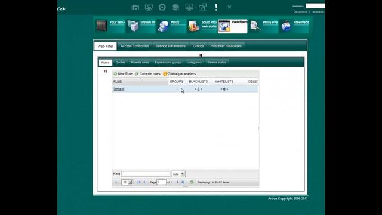
Task: Click the Default rule whitelists count
Action: [x=224, y=89]
